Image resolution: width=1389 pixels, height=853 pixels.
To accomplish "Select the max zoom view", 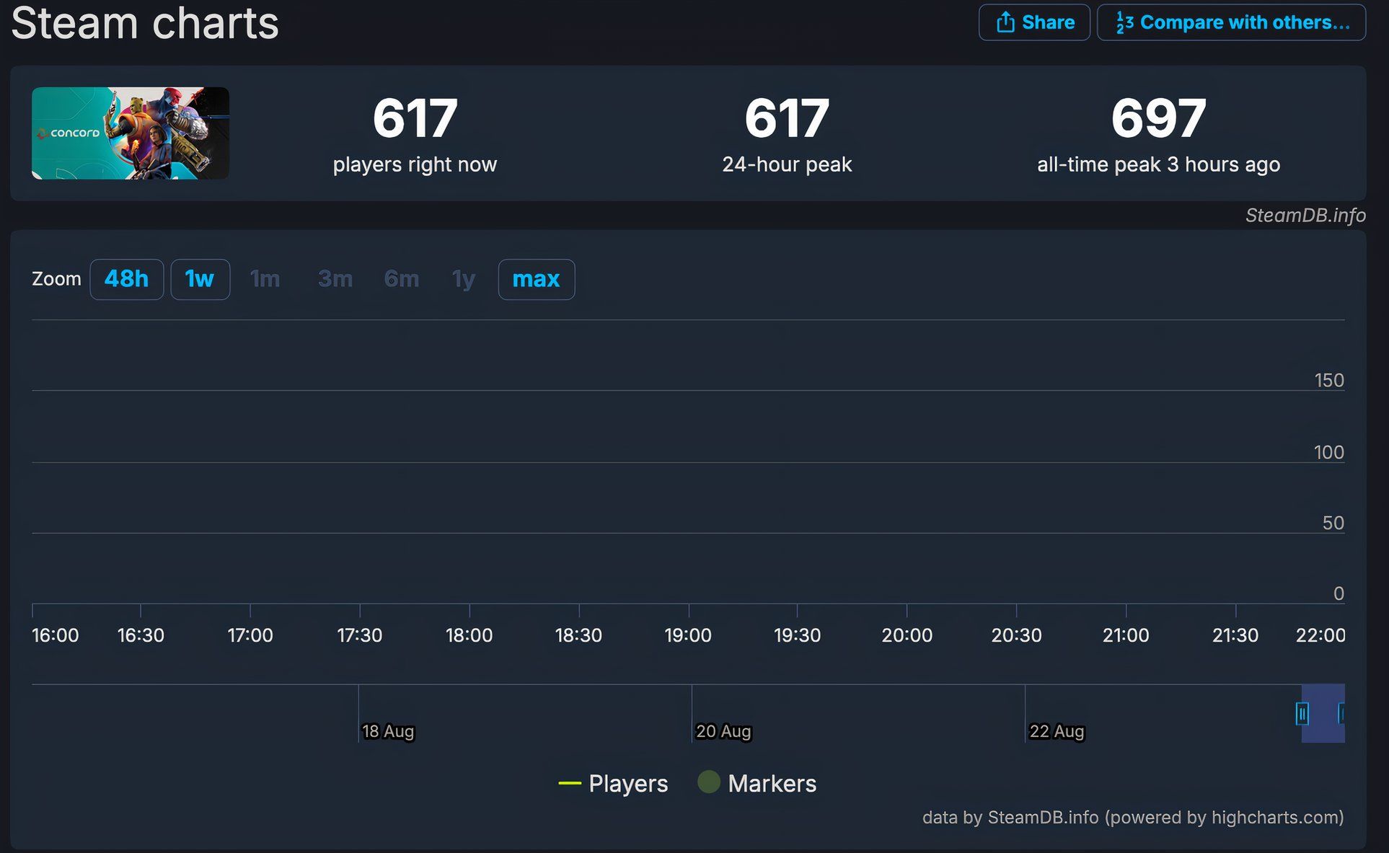I will [536, 279].
